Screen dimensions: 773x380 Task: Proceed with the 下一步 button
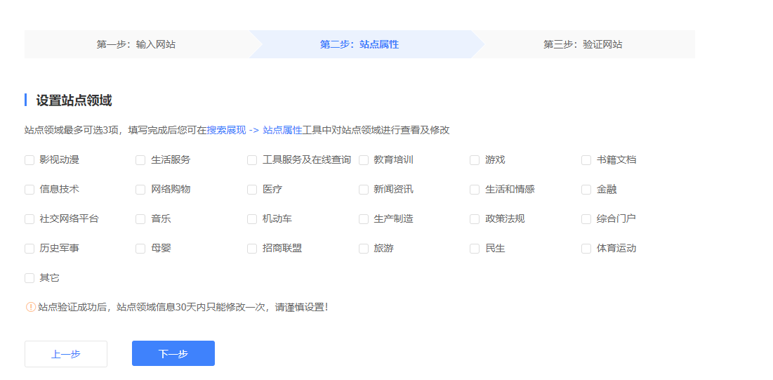[x=173, y=354]
